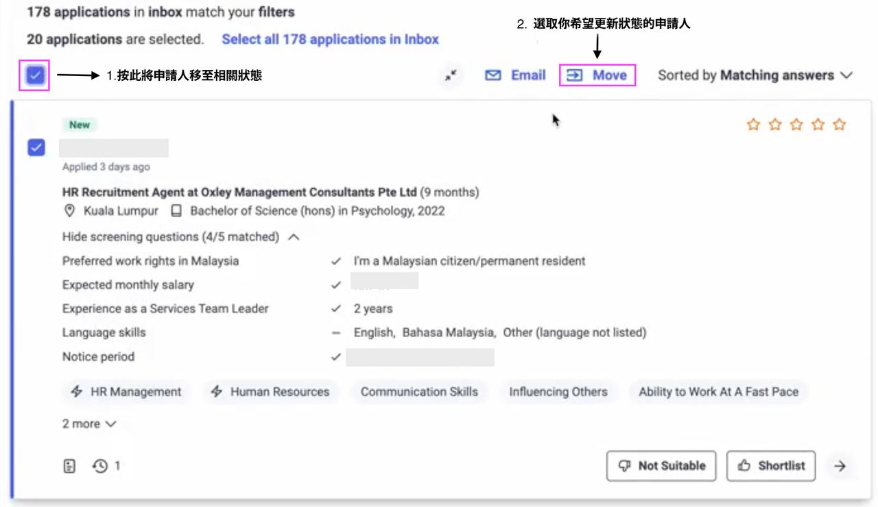The width and height of the screenshot is (878, 507).
Task: Select all 178 applications in Inbox
Action: pos(330,39)
